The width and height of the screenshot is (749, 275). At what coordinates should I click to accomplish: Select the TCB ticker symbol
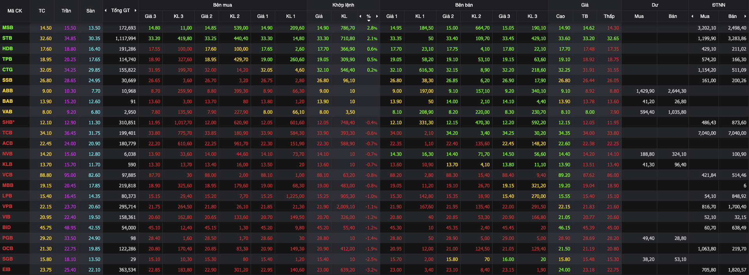(7, 133)
